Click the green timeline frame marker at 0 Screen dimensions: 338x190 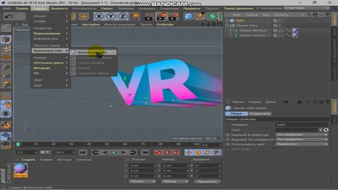click(18, 144)
